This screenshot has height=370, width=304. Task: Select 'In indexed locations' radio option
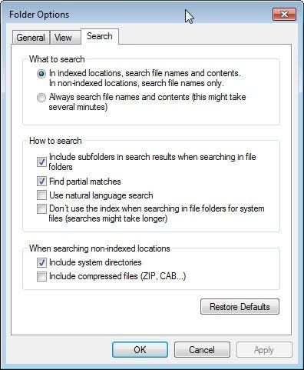pyautogui.click(x=41, y=74)
